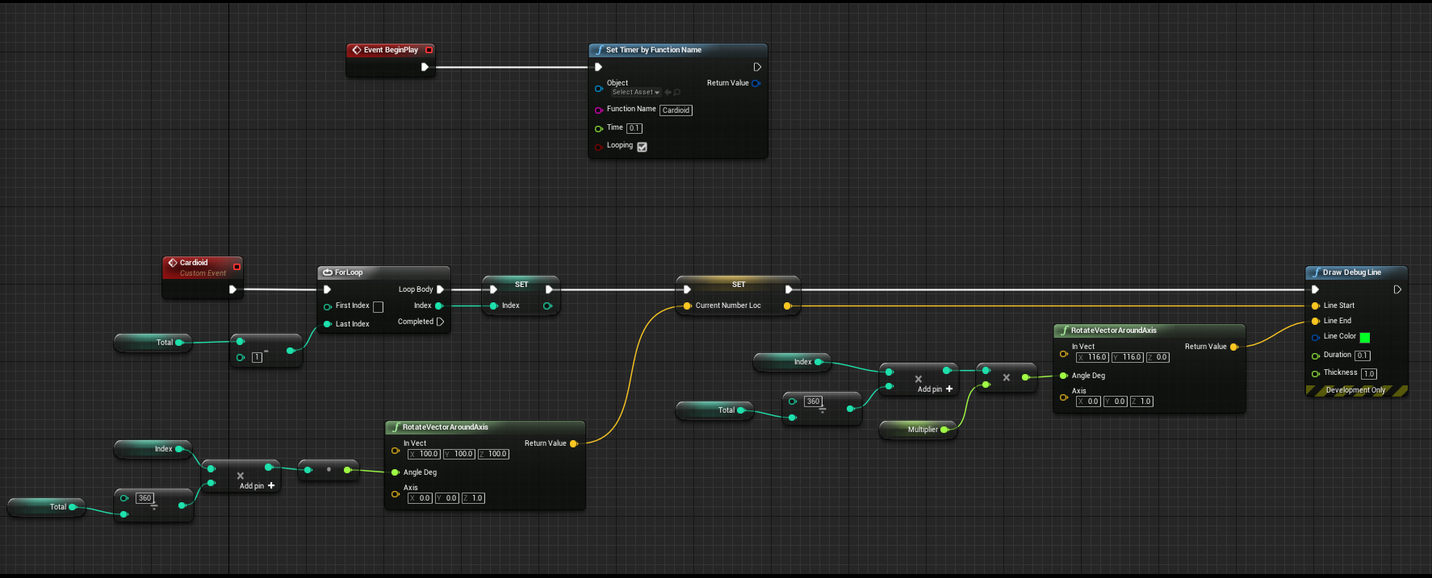Click the ForLoop exec input pin
Screen dimensions: 1432x578
click(x=327, y=289)
